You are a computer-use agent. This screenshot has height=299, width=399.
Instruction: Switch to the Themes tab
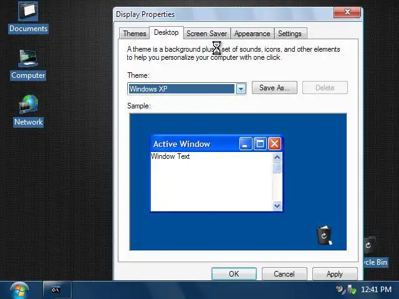click(135, 34)
